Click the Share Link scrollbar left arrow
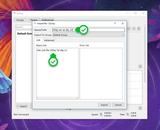Image resolution: width=160 pixels, height=130 pixels. click(38, 98)
